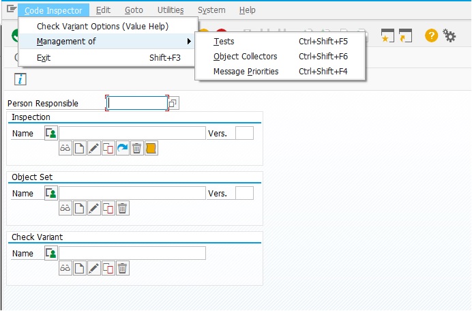Screen dimensions: 472x311
Task: Click blue arrow icon in Inspection
Action: click(123, 149)
